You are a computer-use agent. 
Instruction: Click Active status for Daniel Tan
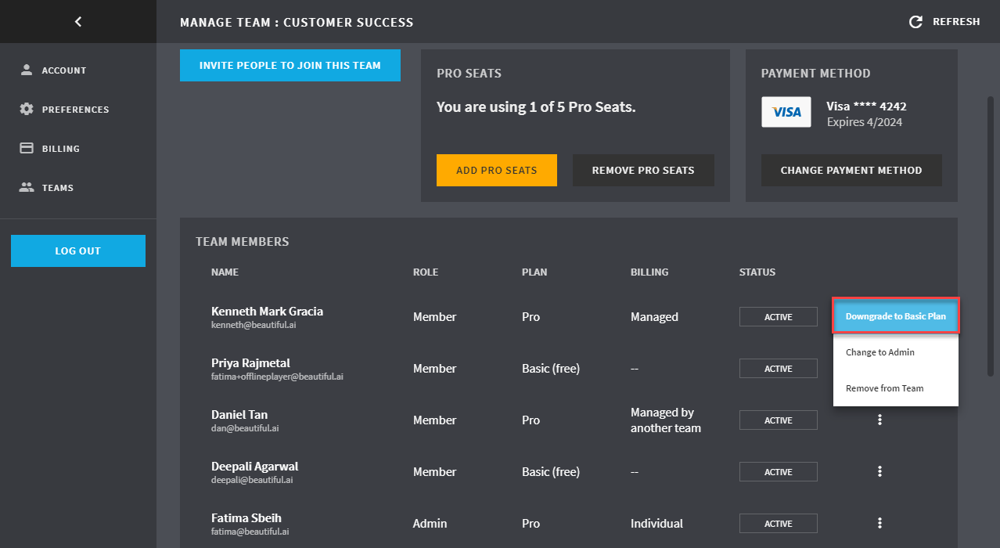pyautogui.click(x=779, y=420)
